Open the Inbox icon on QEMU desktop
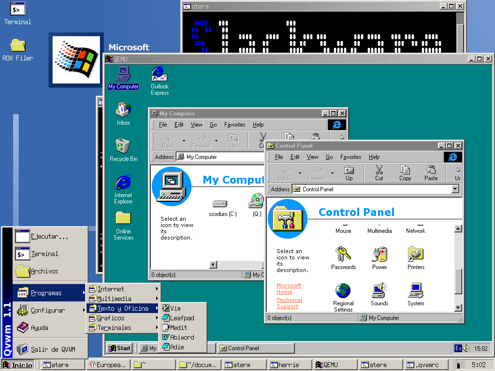Viewport: 495px width, 371px height. pos(123,114)
